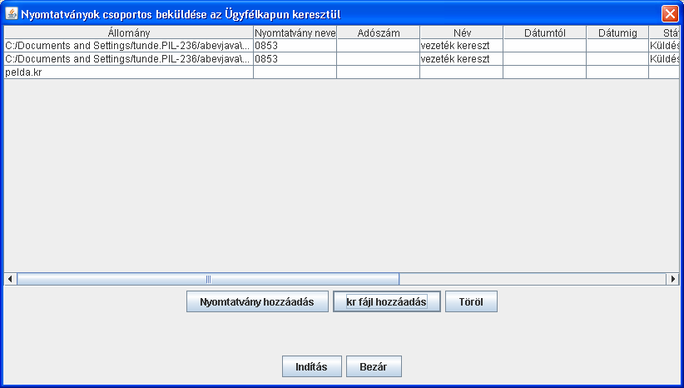The height and width of the screenshot is (388, 684).
Task: Click the horizontal scrollbar thumb
Action: pos(208,278)
